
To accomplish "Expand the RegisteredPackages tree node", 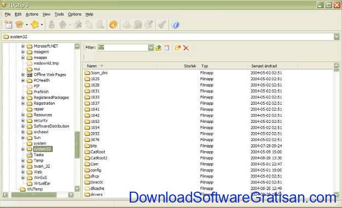I will click(x=23, y=98).
